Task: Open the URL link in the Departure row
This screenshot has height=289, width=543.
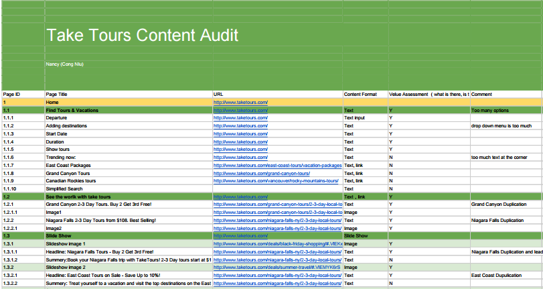Action: 240,118
